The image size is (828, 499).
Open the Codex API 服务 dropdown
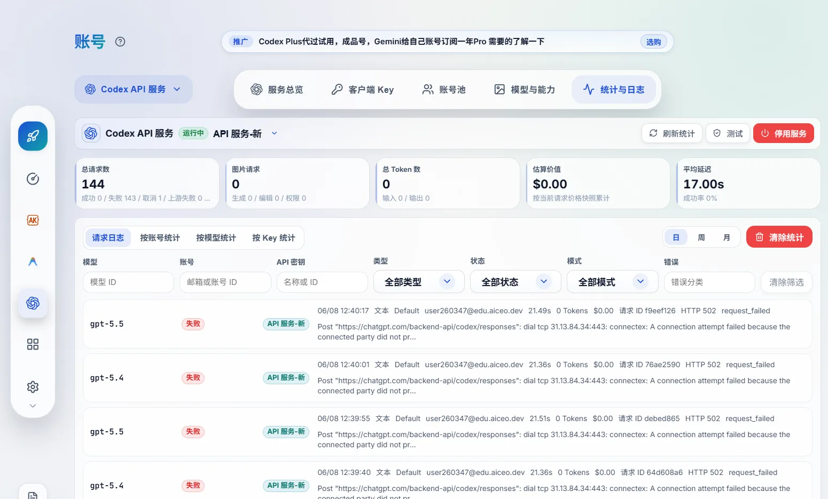(134, 89)
